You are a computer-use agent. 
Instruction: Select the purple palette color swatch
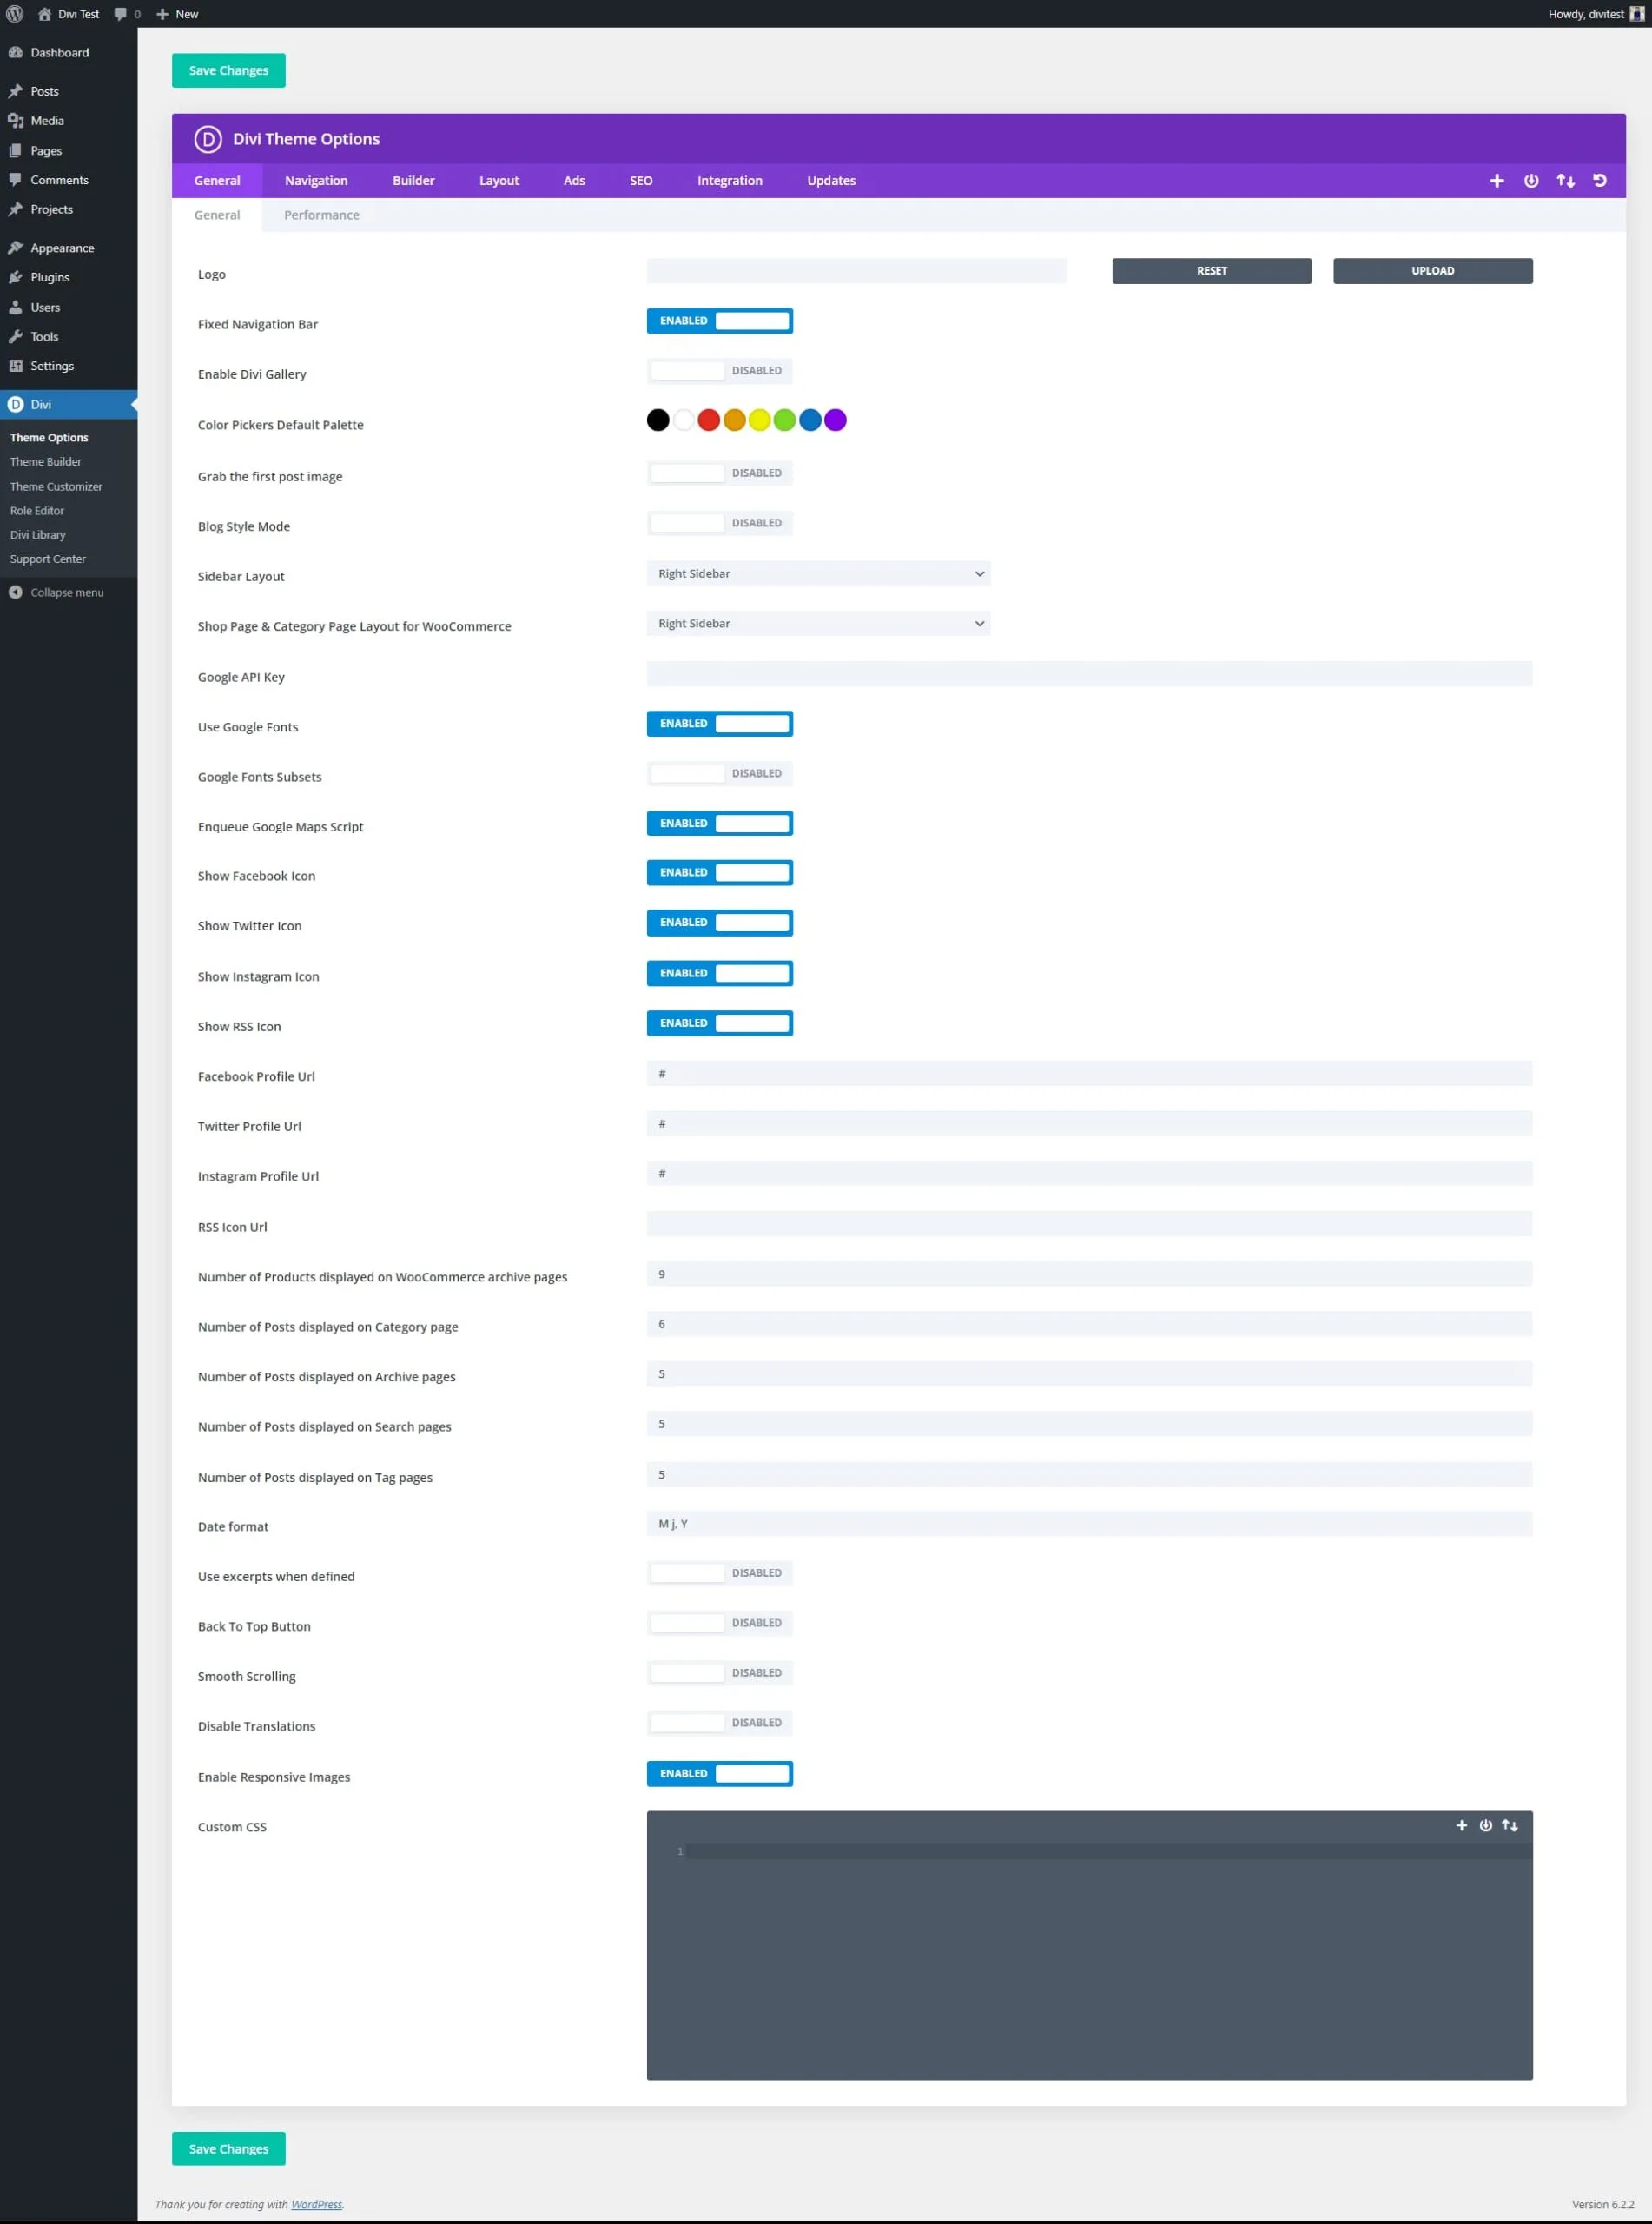[836, 421]
